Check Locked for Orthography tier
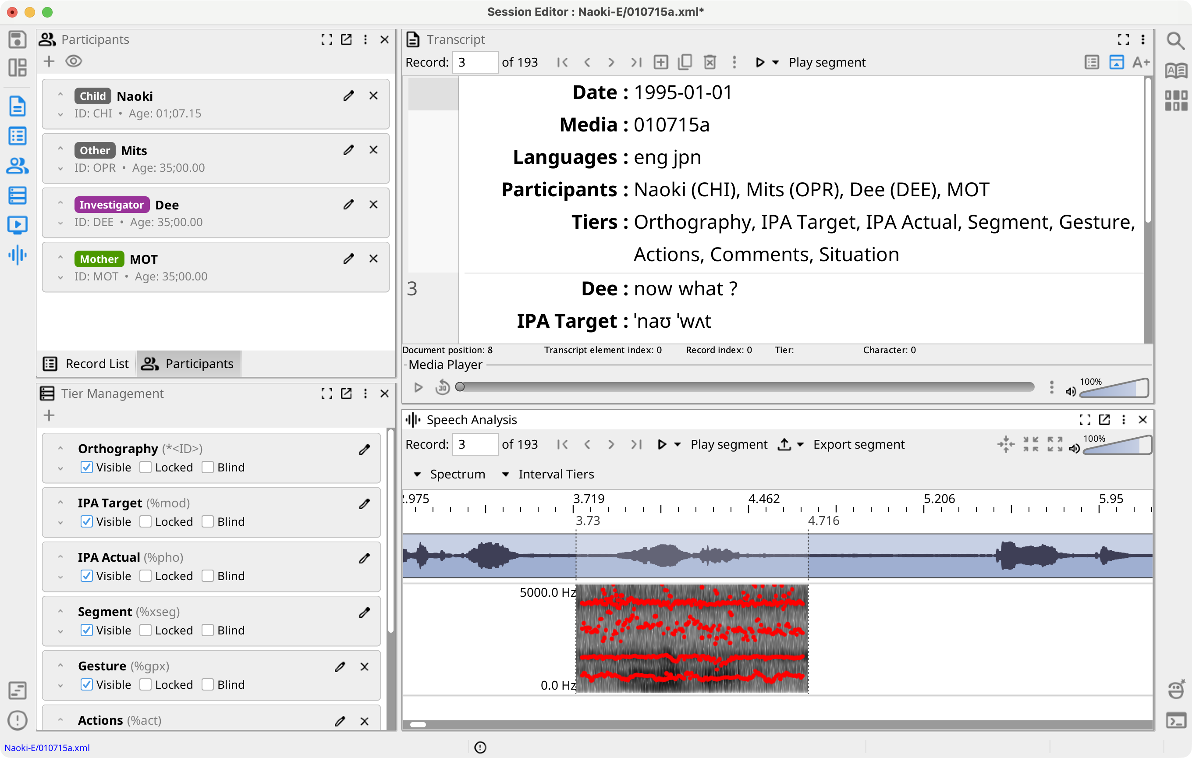This screenshot has width=1192, height=758. [x=145, y=468]
